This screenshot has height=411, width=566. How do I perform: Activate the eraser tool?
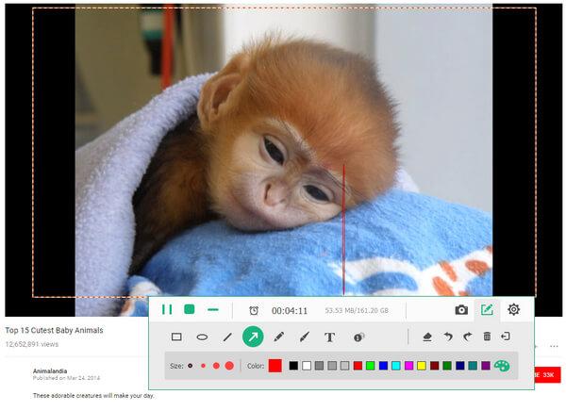click(x=426, y=337)
